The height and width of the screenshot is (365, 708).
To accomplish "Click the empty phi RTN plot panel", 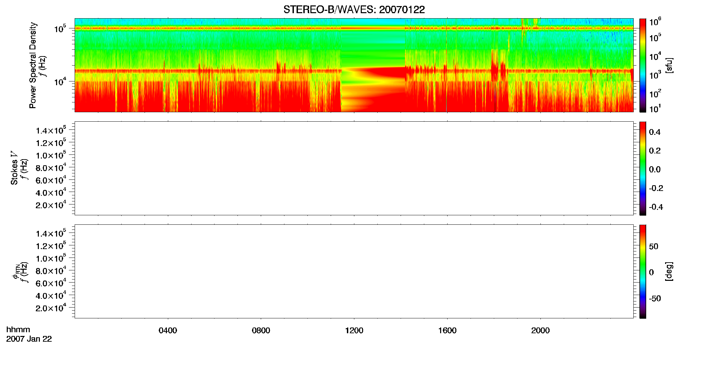I will coord(354,271).
